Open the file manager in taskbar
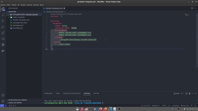The image size is (198, 111). click(x=86, y=109)
